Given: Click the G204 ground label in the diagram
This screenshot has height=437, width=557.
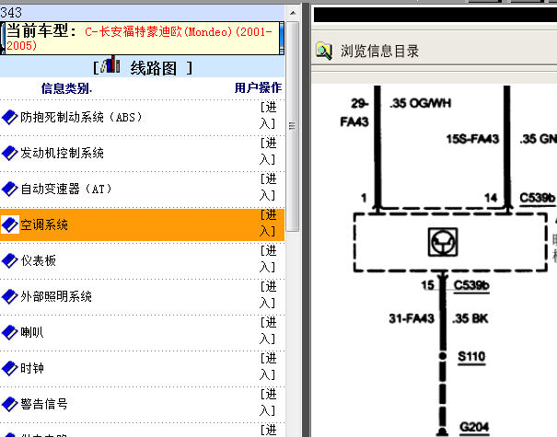Looking at the screenshot, I should click(x=474, y=427).
